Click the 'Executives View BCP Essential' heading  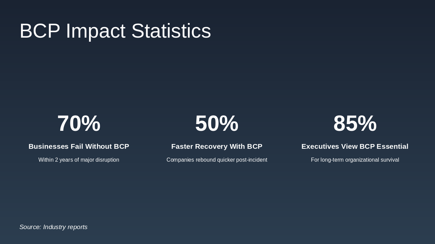[355, 146]
